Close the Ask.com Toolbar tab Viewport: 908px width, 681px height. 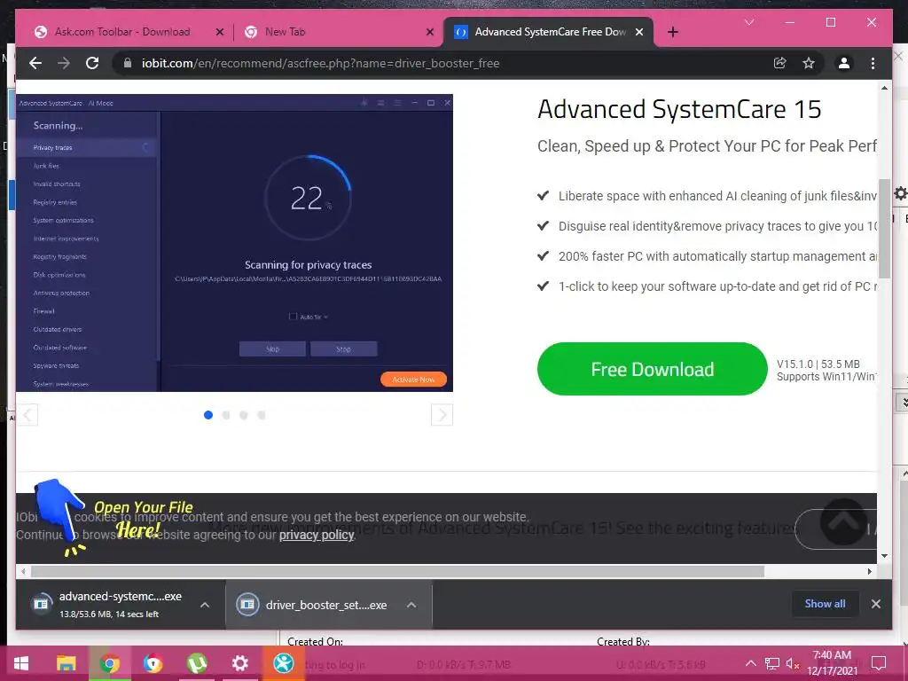pyautogui.click(x=220, y=32)
